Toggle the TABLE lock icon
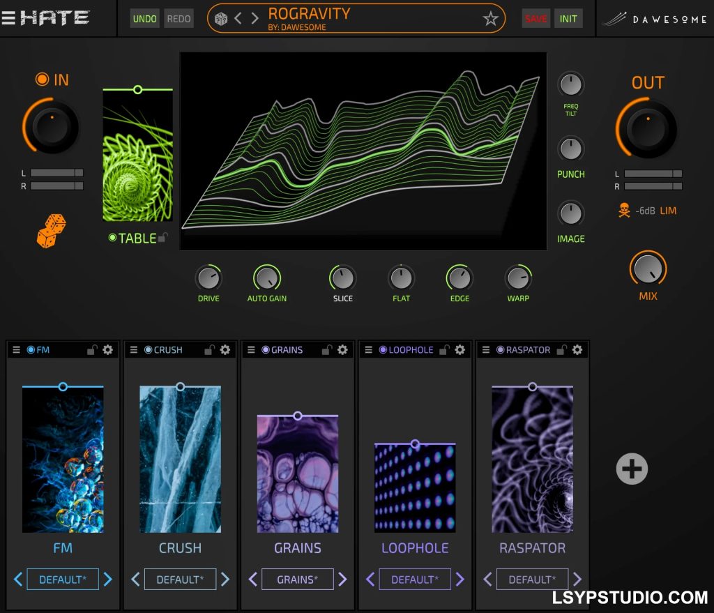Screen dimensions: 714x613 pyautogui.click(x=163, y=238)
